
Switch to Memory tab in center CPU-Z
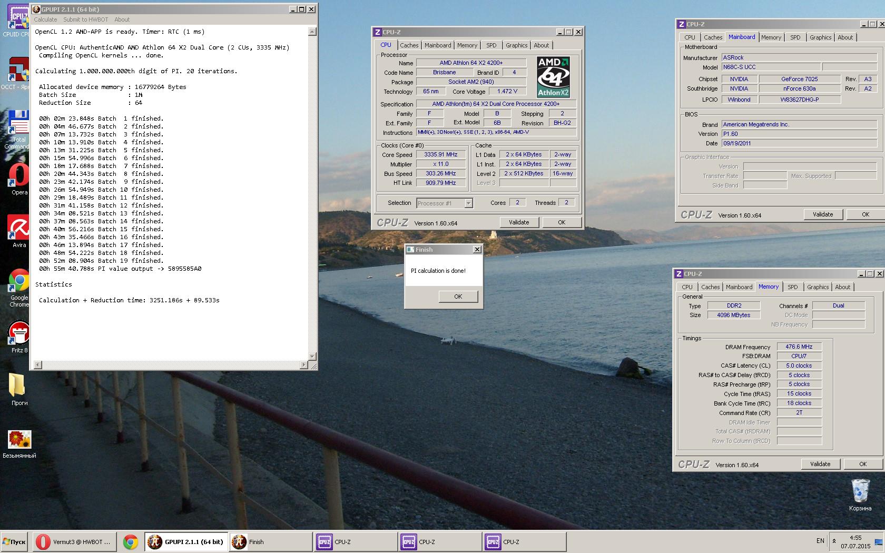467,45
